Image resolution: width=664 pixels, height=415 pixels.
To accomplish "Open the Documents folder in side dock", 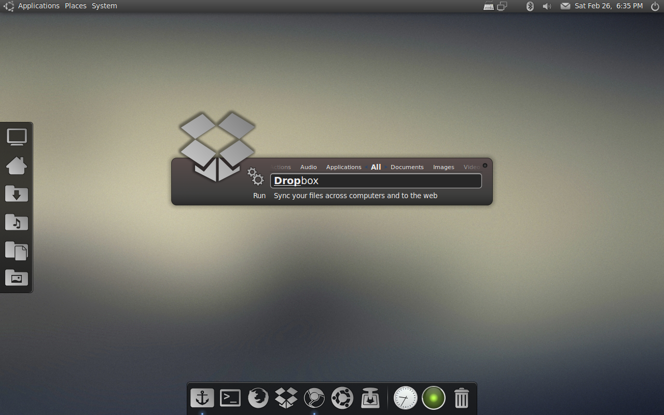I will tap(17, 251).
